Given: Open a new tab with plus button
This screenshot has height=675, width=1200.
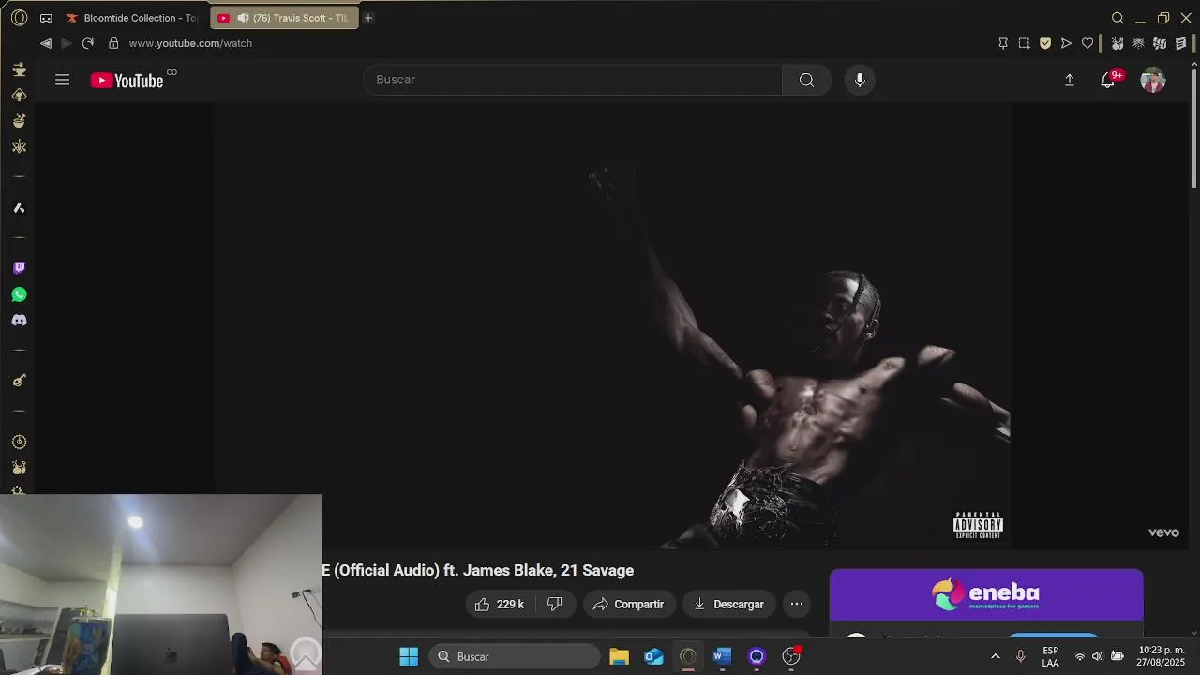Looking at the screenshot, I should [368, 18].
